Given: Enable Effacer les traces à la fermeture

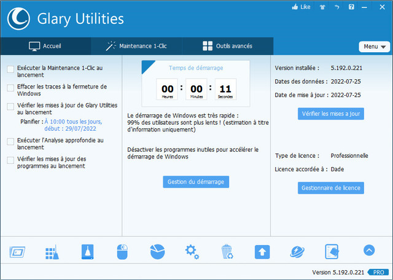Looking at the screenshot, I should click(x=10, y=88).
